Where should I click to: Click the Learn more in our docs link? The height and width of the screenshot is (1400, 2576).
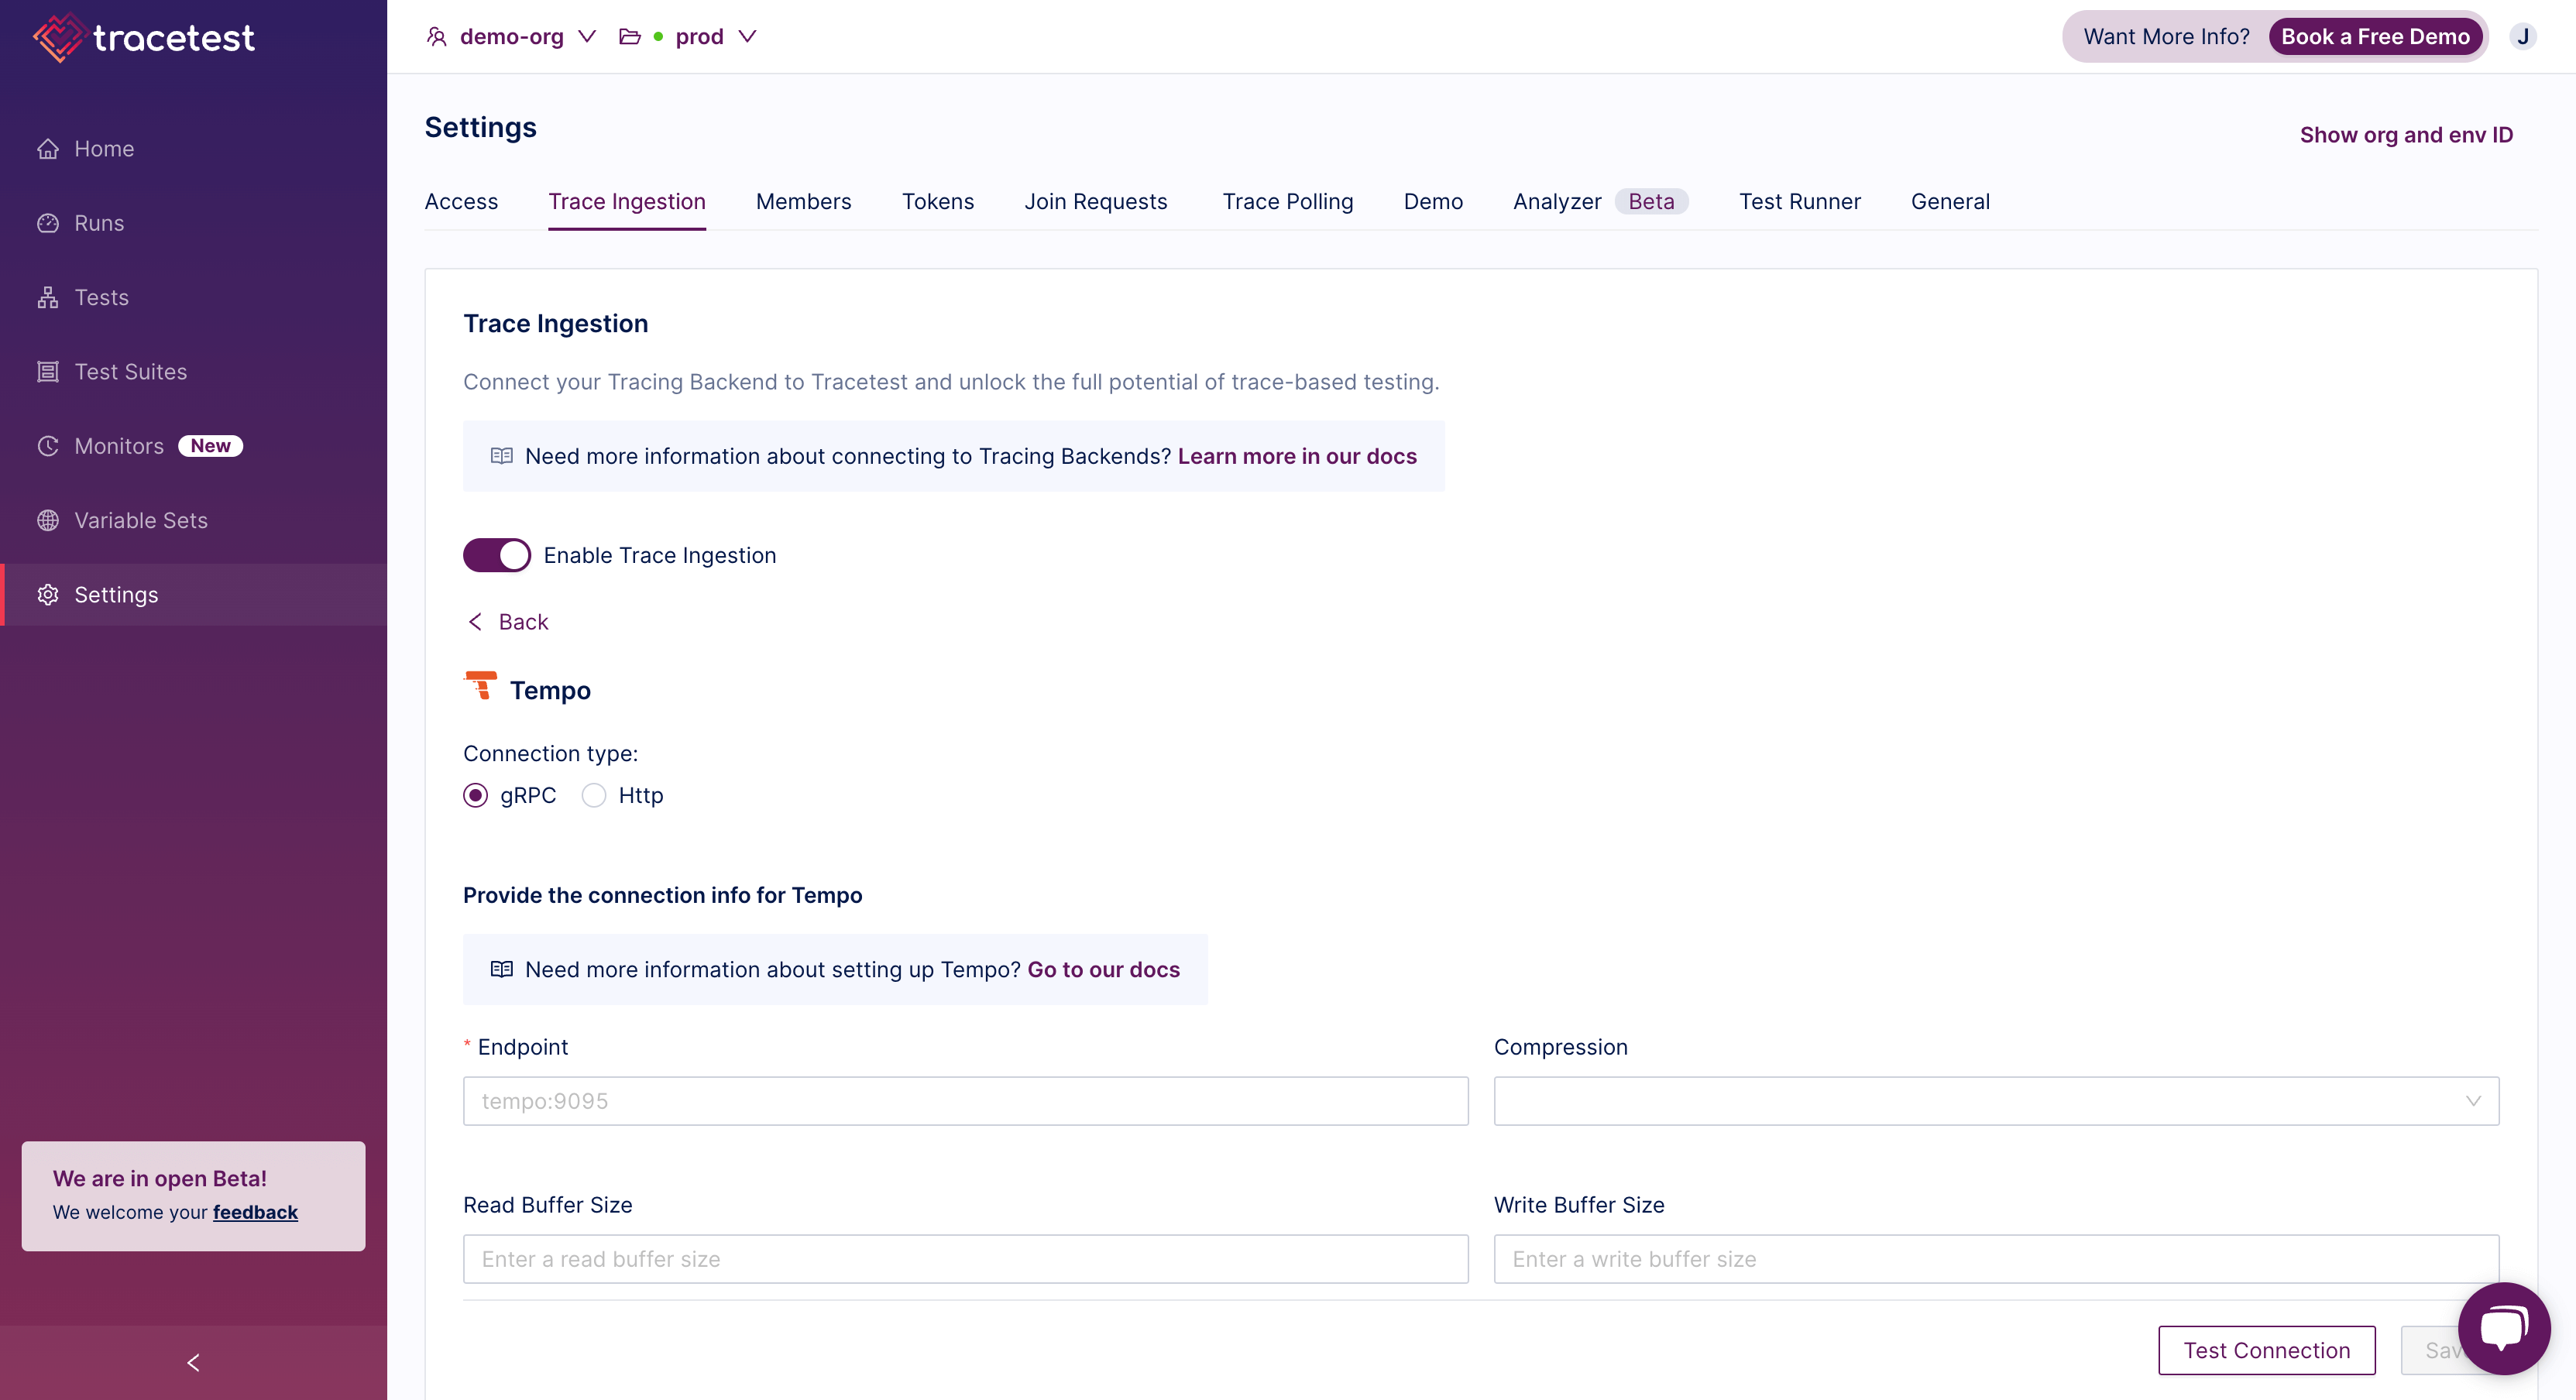(x=1297, y=455)
